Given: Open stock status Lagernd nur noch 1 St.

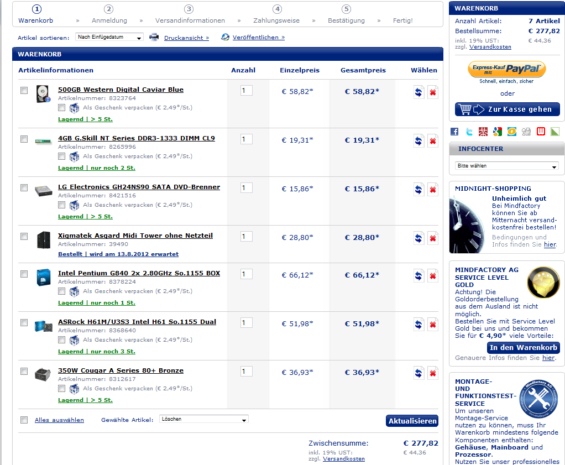Looking at the screenshot, I should tap(97, 303).
